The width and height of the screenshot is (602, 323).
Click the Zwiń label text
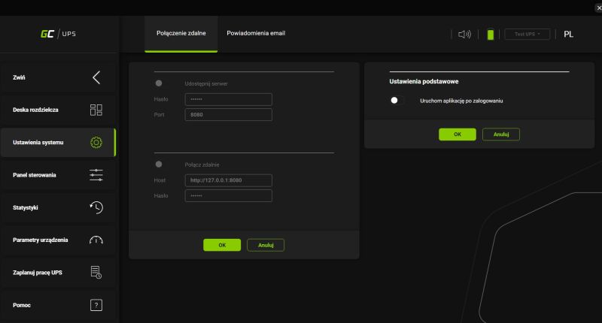click(19, 77)
